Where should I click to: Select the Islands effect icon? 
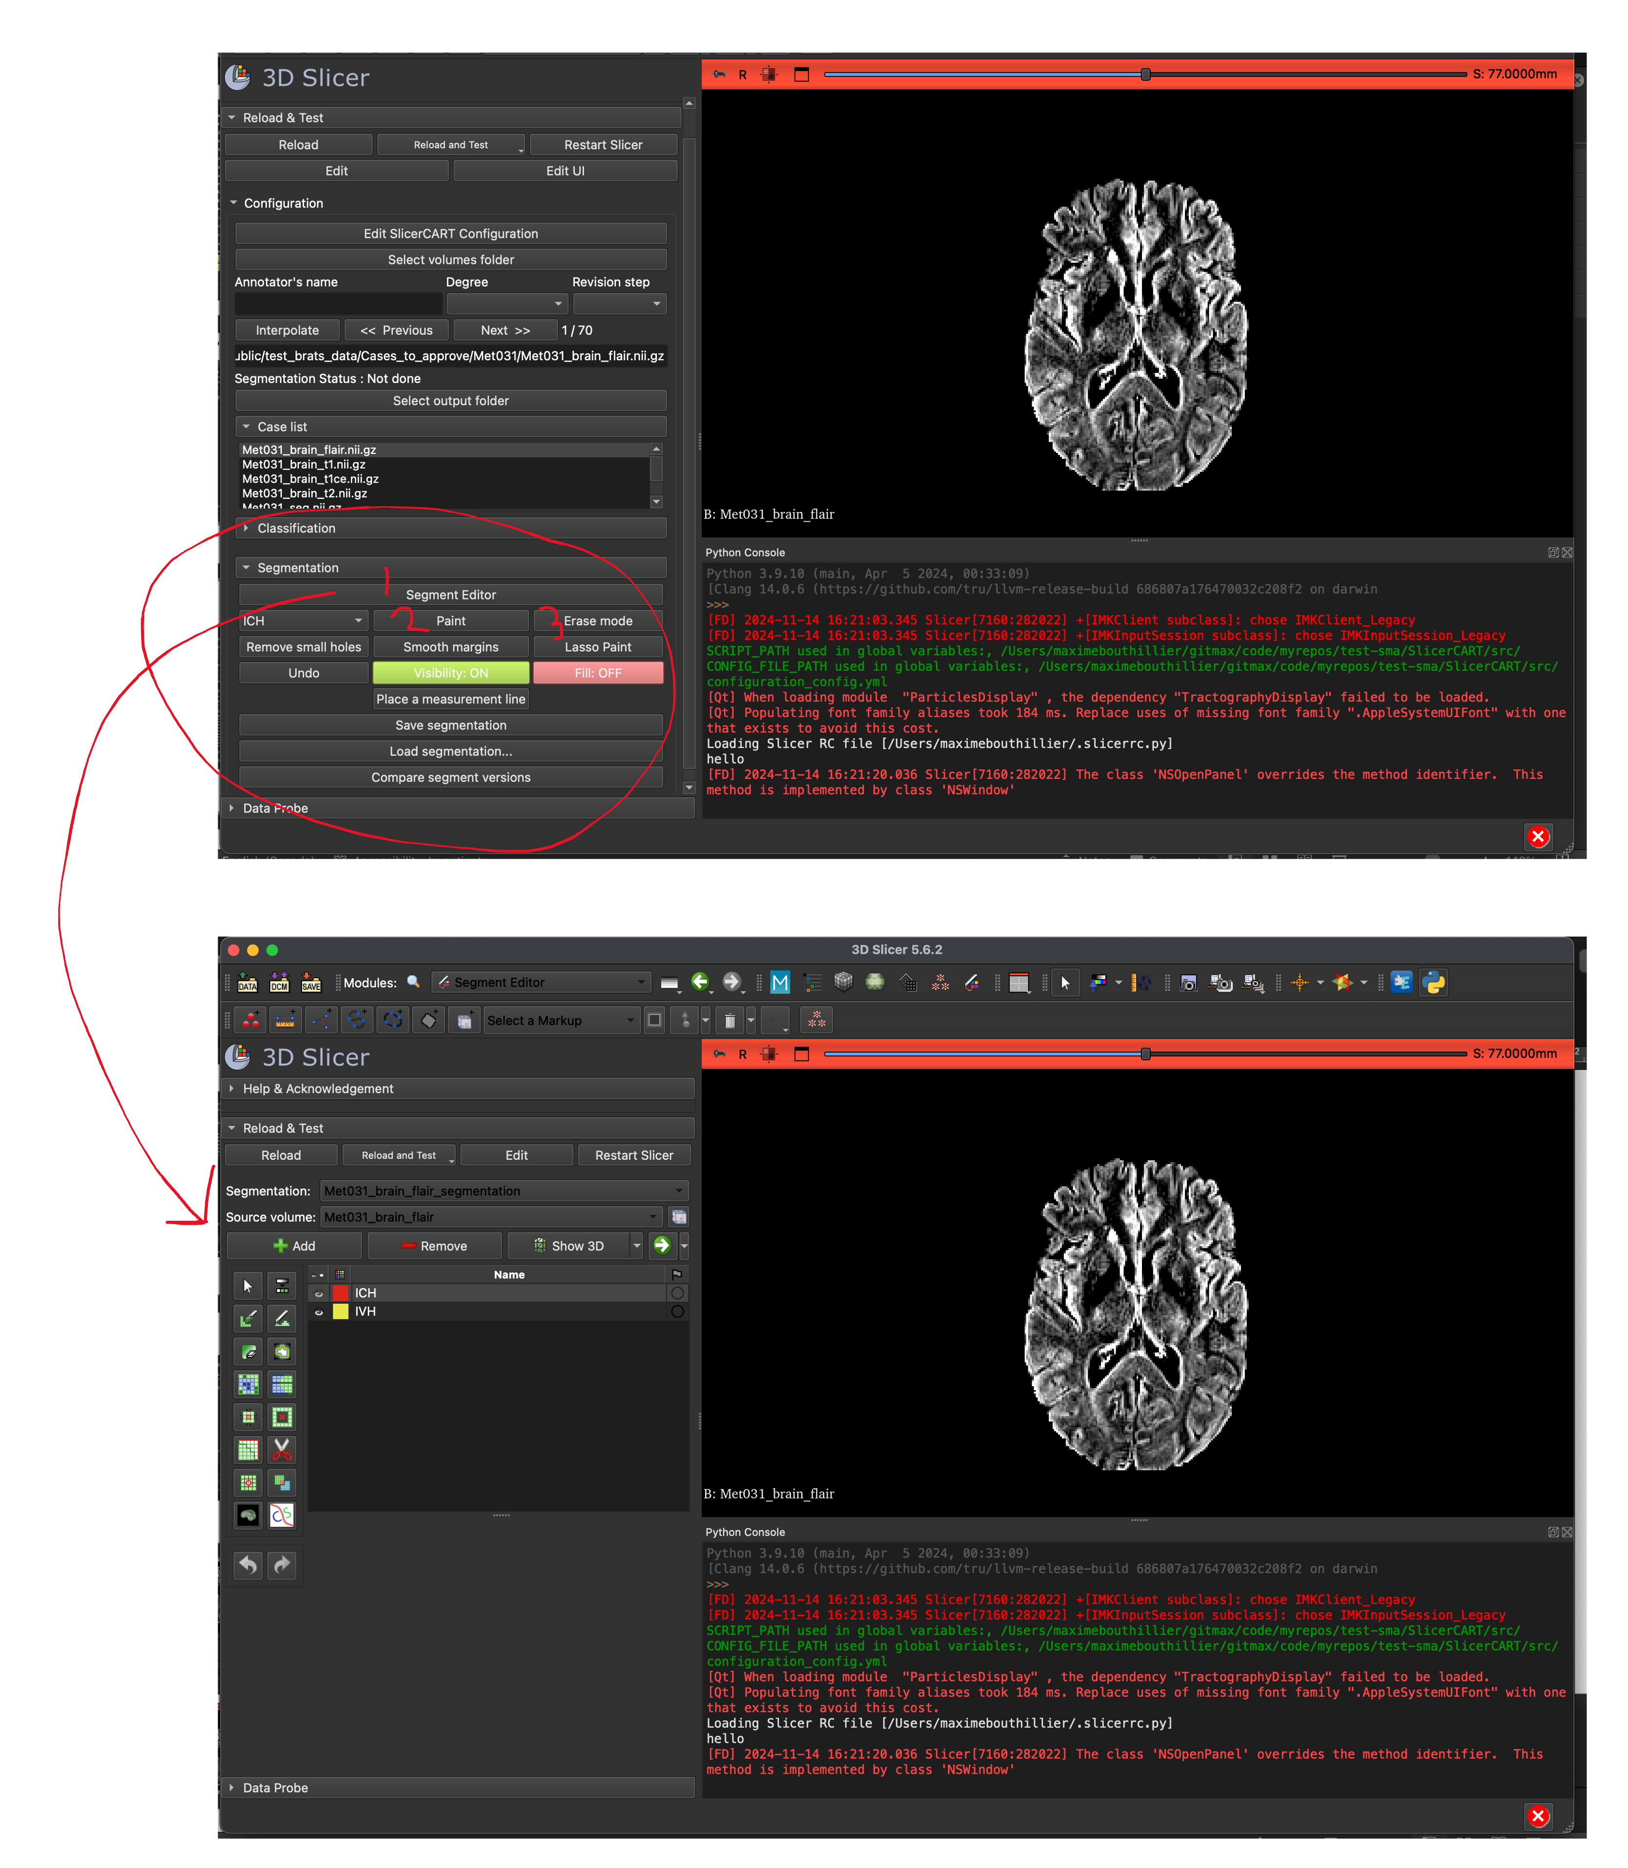(x=248, y=1482)
